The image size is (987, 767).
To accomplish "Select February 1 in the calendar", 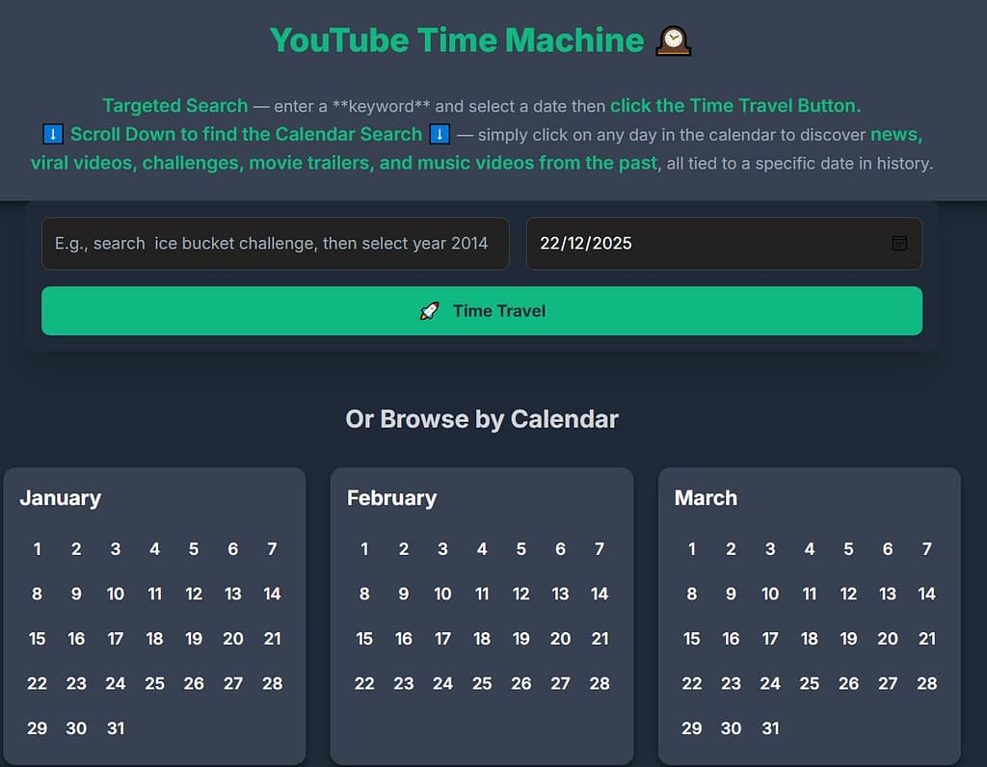I will click(x=364, y=549).
